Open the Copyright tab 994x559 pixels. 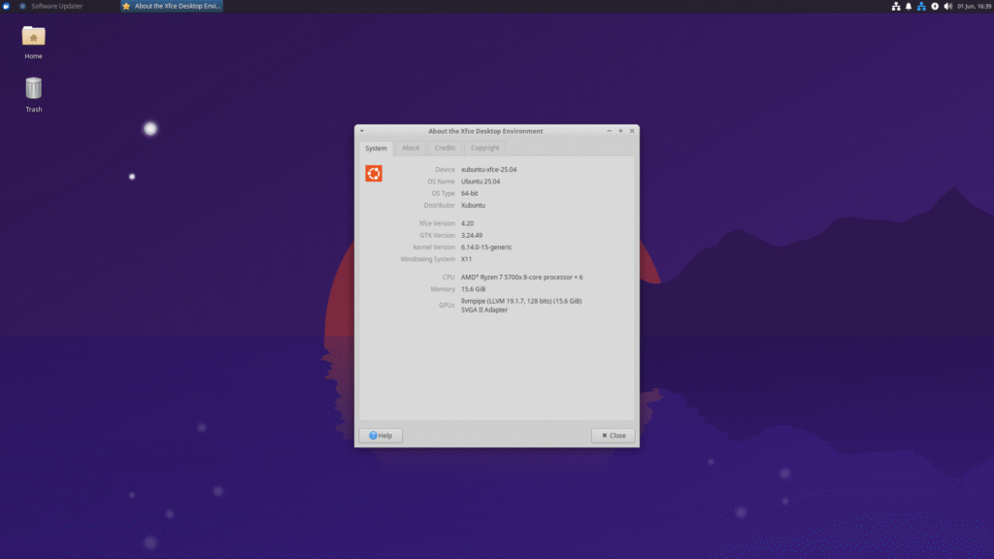pos(485,148)
